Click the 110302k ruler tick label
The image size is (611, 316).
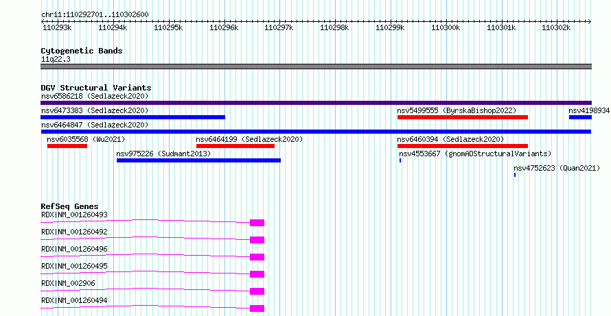[557, 28]
